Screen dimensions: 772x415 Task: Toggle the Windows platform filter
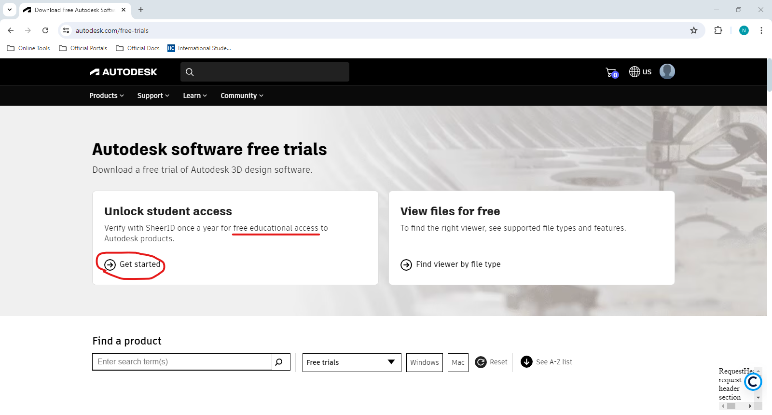click(x=425, y=362)
